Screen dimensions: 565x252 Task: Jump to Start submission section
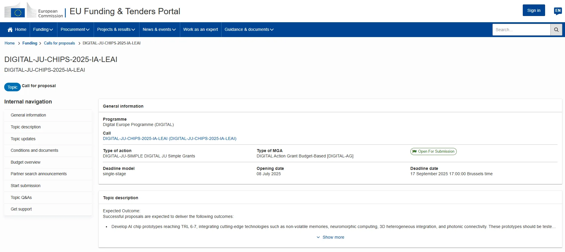click(48, 186)
